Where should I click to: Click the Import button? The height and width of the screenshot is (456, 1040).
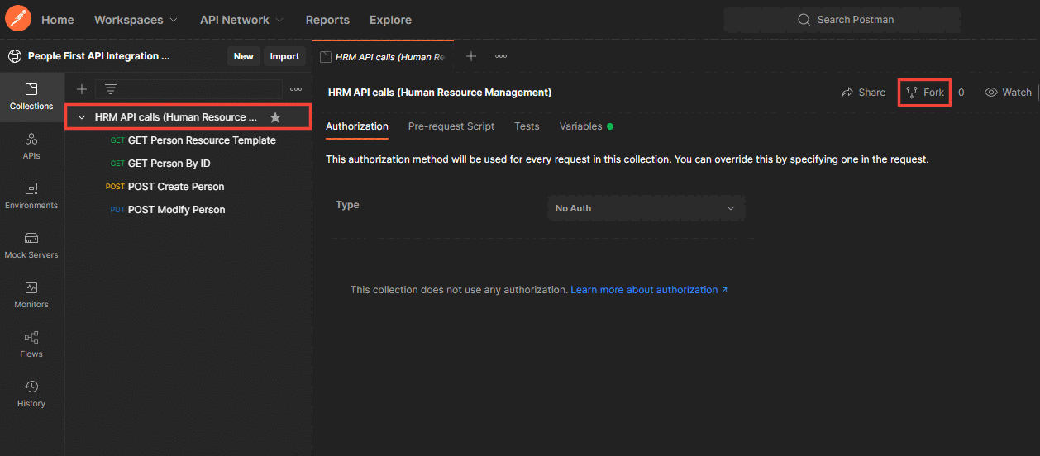click(284, 56)
